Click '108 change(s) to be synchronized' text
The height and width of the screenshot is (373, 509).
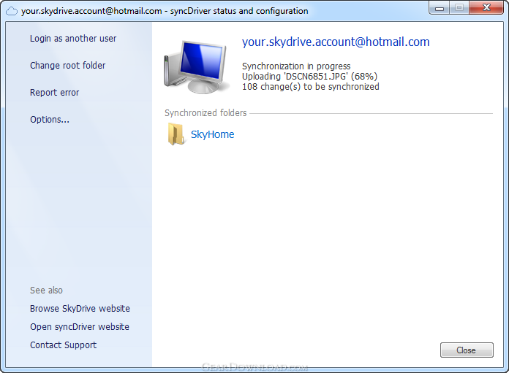pos(311,87)
